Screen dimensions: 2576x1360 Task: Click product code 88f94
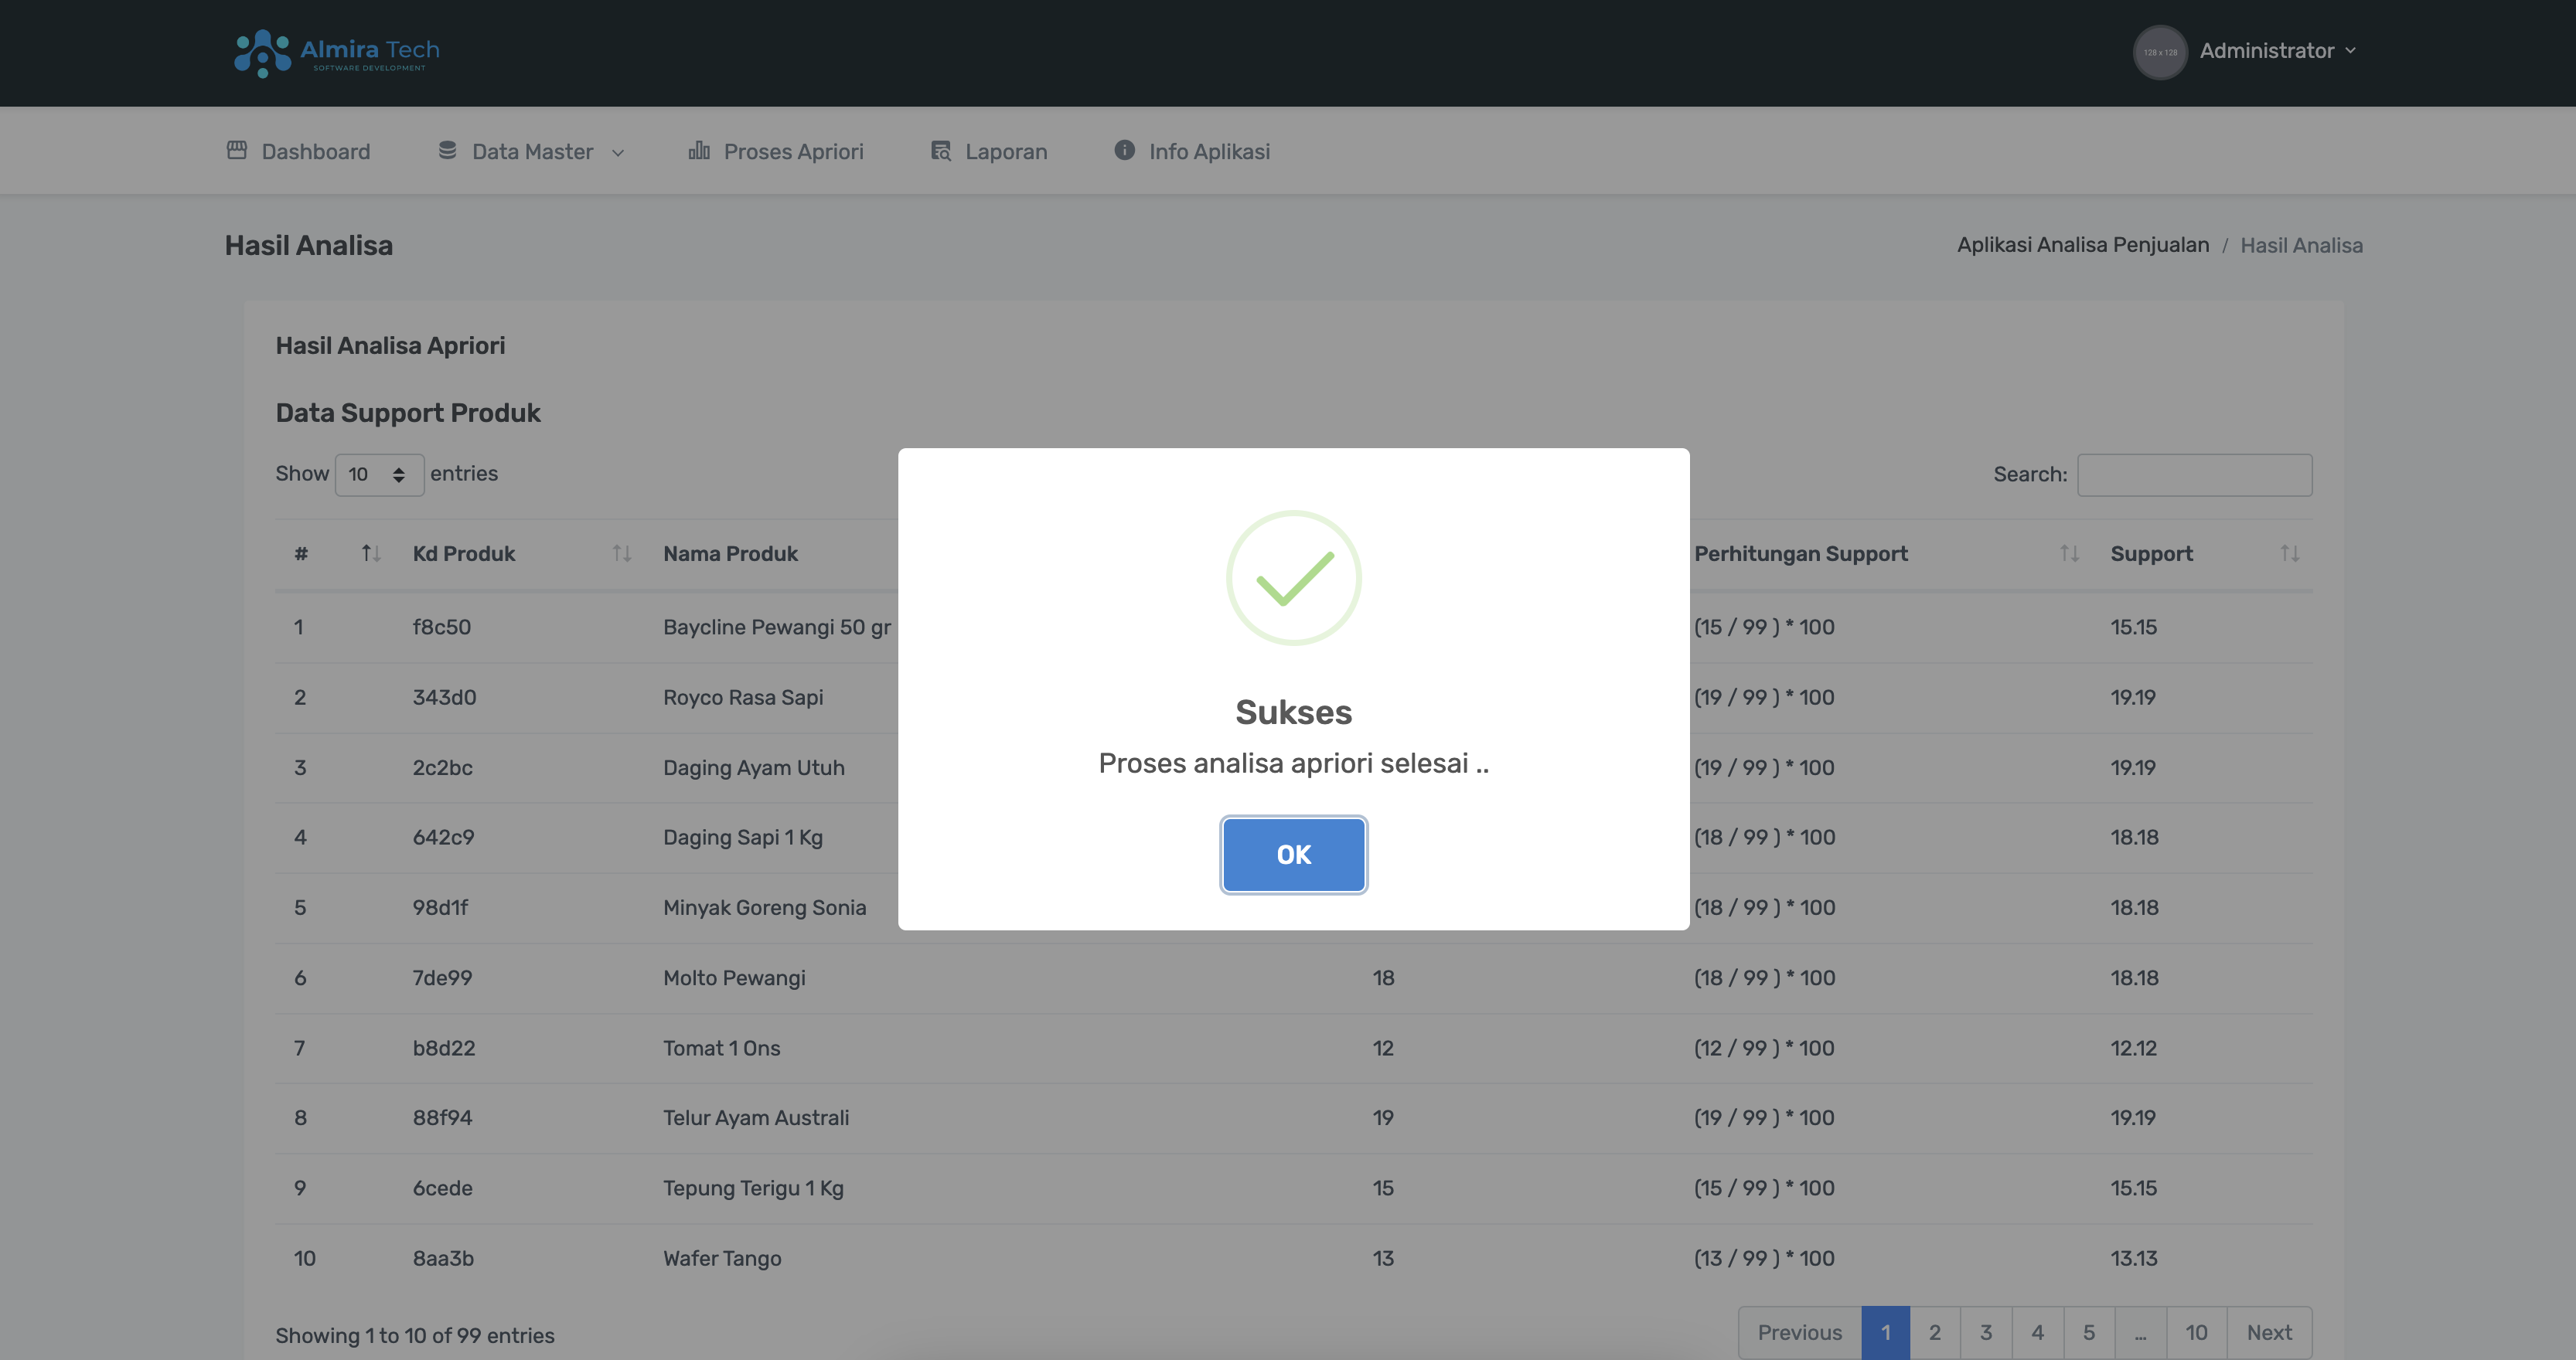(x=443, y=1118)
